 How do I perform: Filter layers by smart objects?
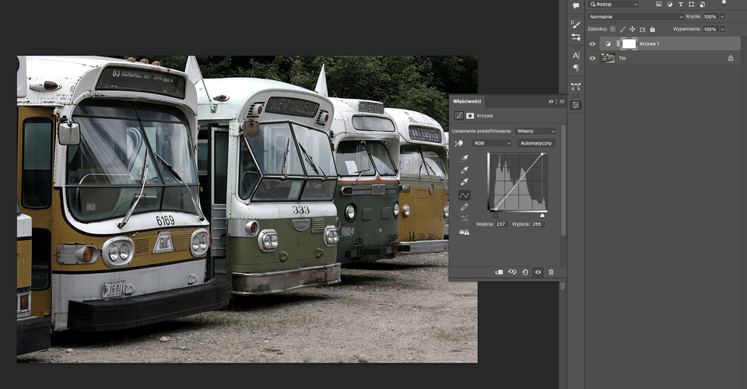[x=702, y=5]
